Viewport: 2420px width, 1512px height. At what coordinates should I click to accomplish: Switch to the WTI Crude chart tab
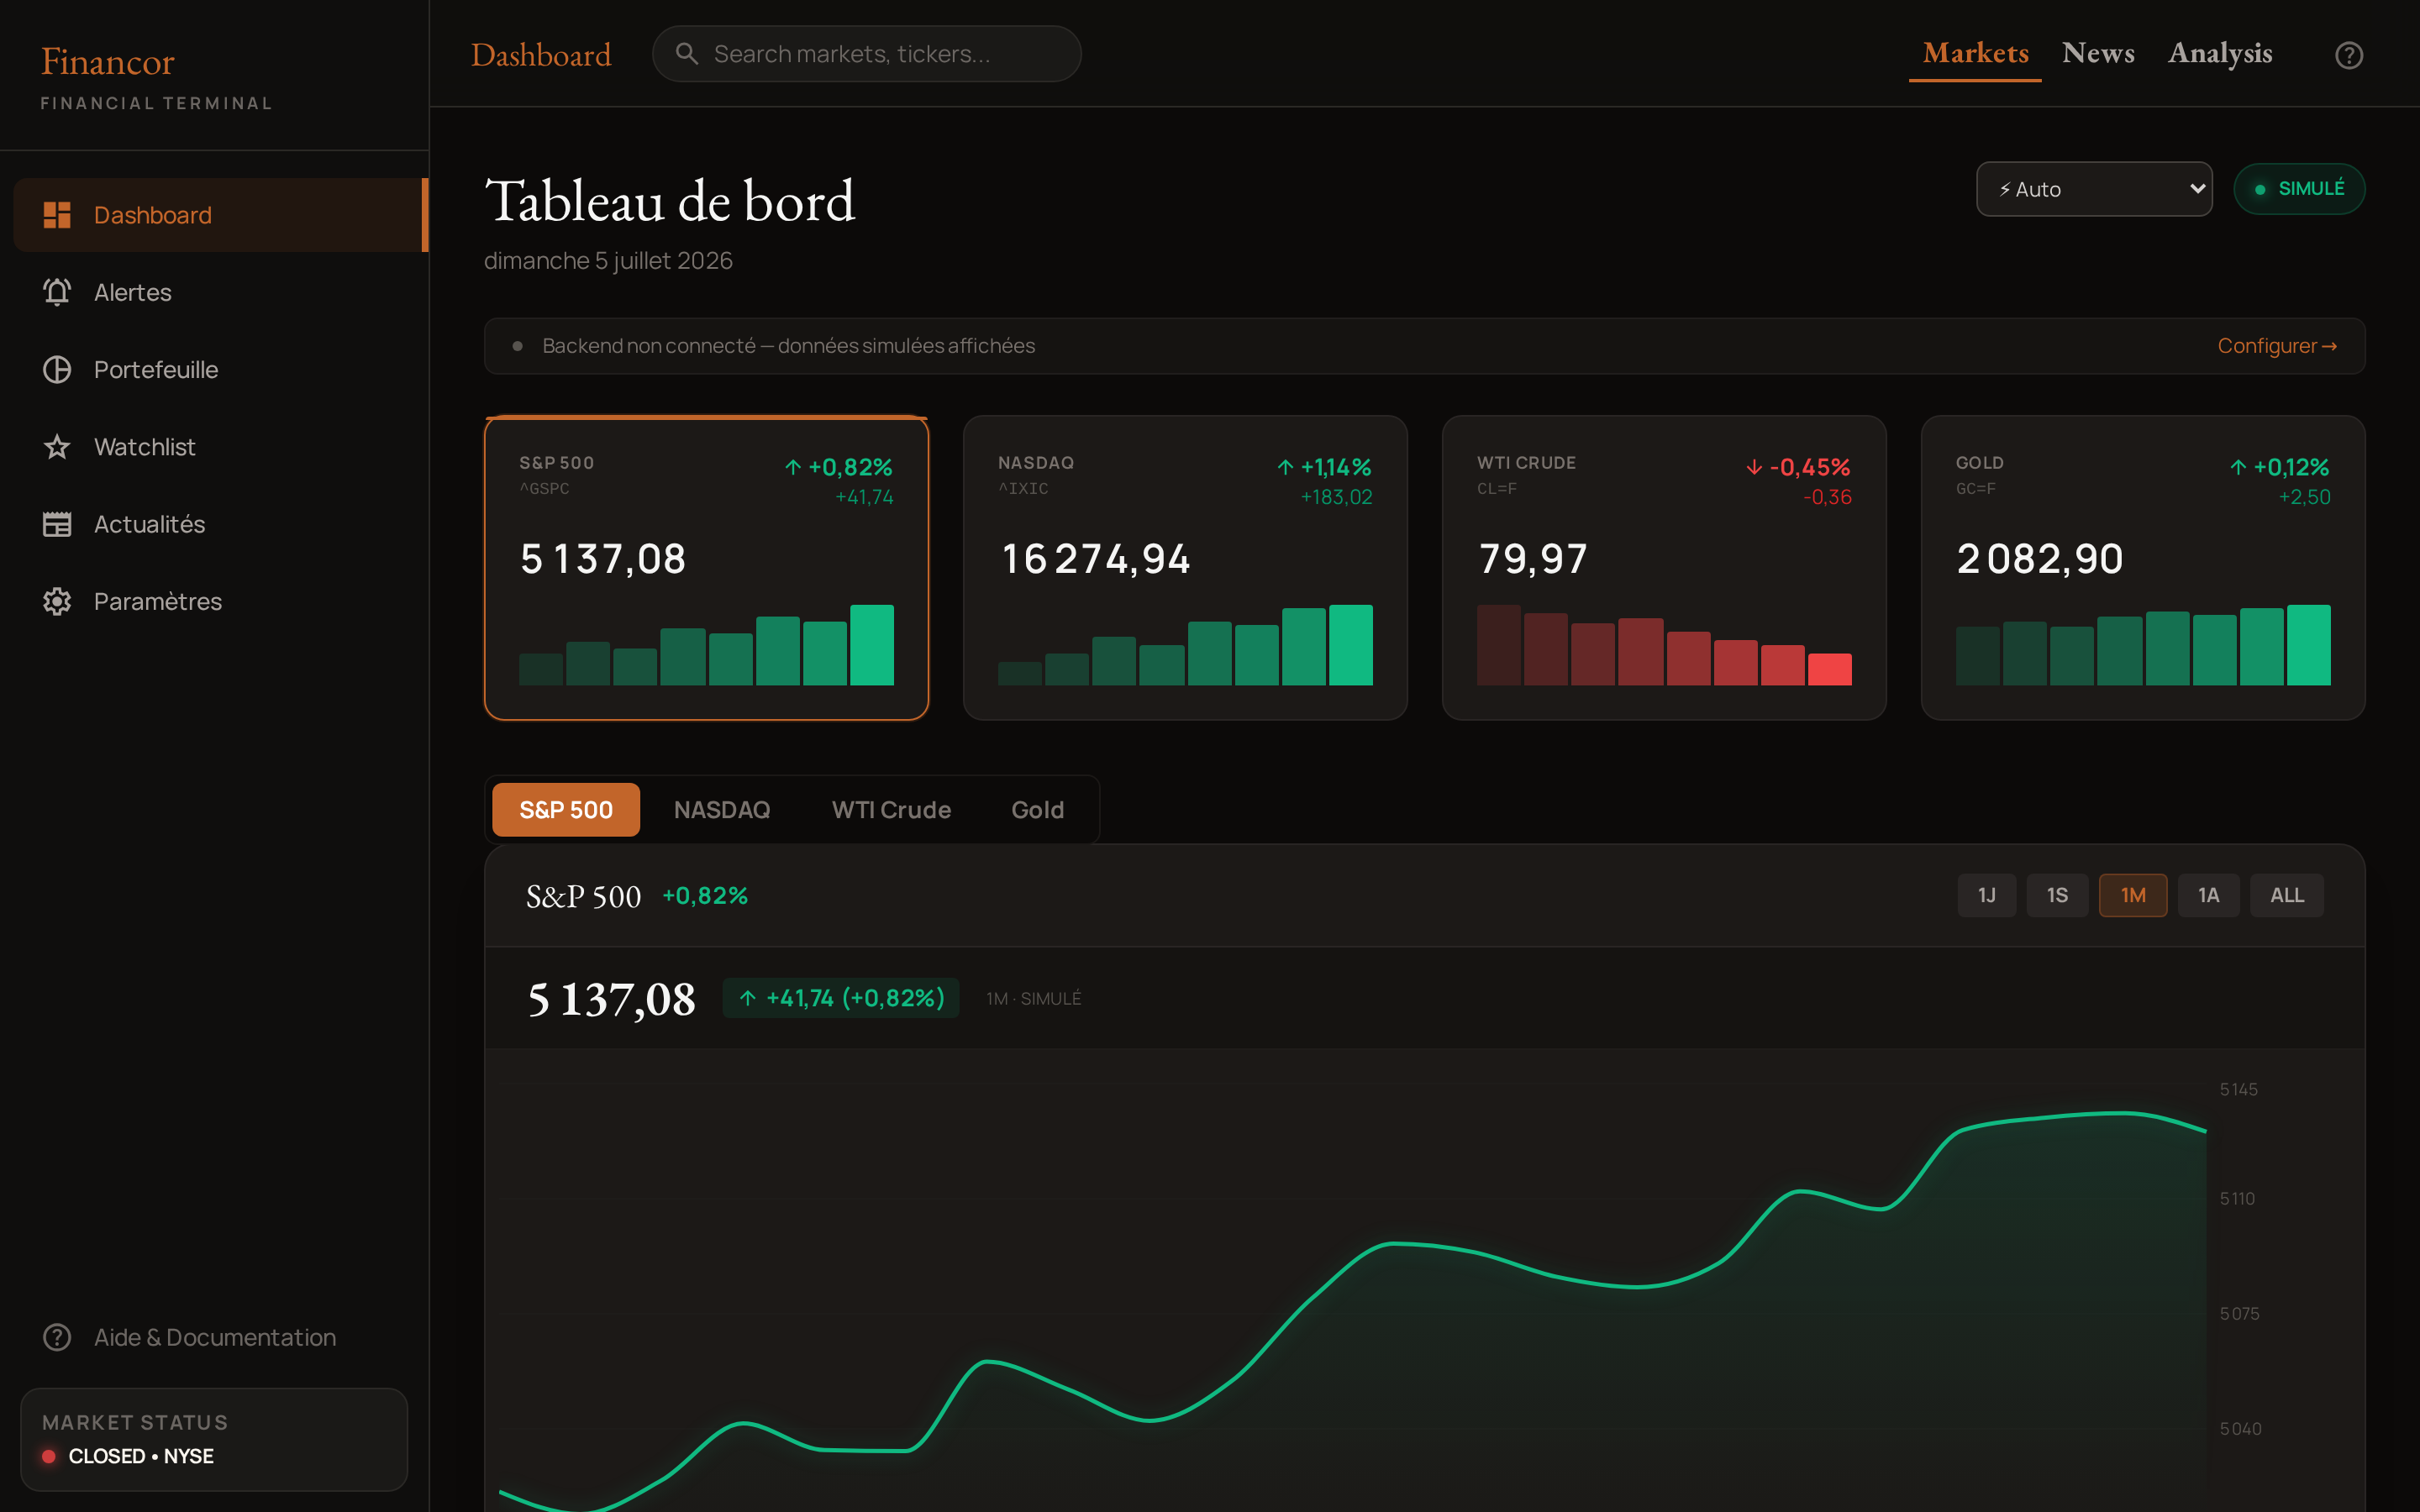(x=891, y=810)
